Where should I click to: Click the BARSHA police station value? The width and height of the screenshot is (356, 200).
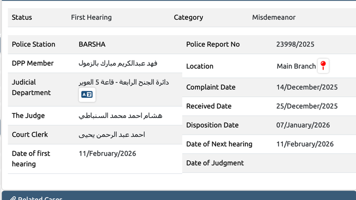(92, 44)
